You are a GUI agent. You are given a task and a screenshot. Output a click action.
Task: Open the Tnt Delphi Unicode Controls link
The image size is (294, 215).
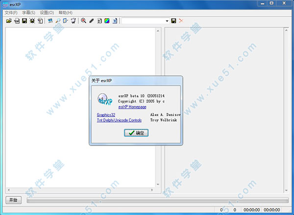point(119,120)
